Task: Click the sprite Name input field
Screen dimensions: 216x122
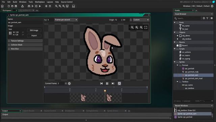Action: [x=25, y=22]
